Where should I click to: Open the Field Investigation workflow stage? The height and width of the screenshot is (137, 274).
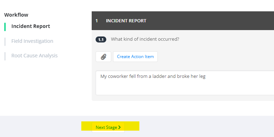(x=32, y=41)
